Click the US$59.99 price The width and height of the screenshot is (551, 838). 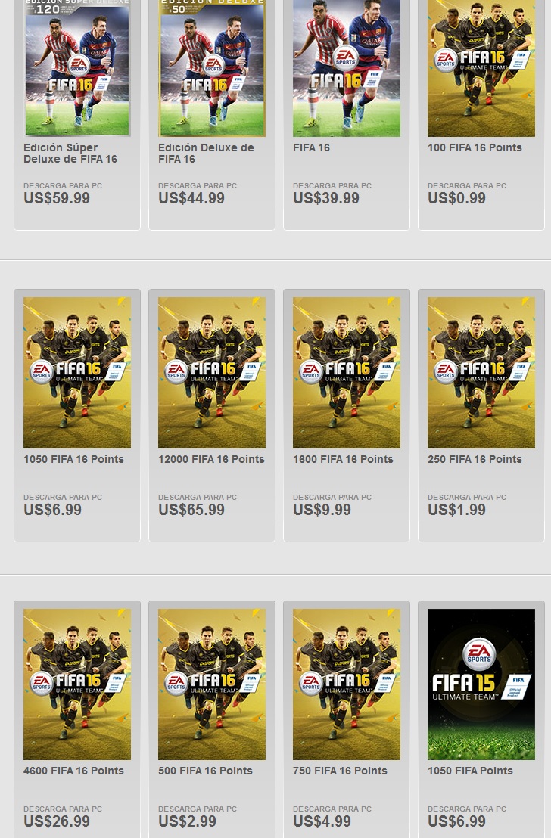tap(57, 197)
